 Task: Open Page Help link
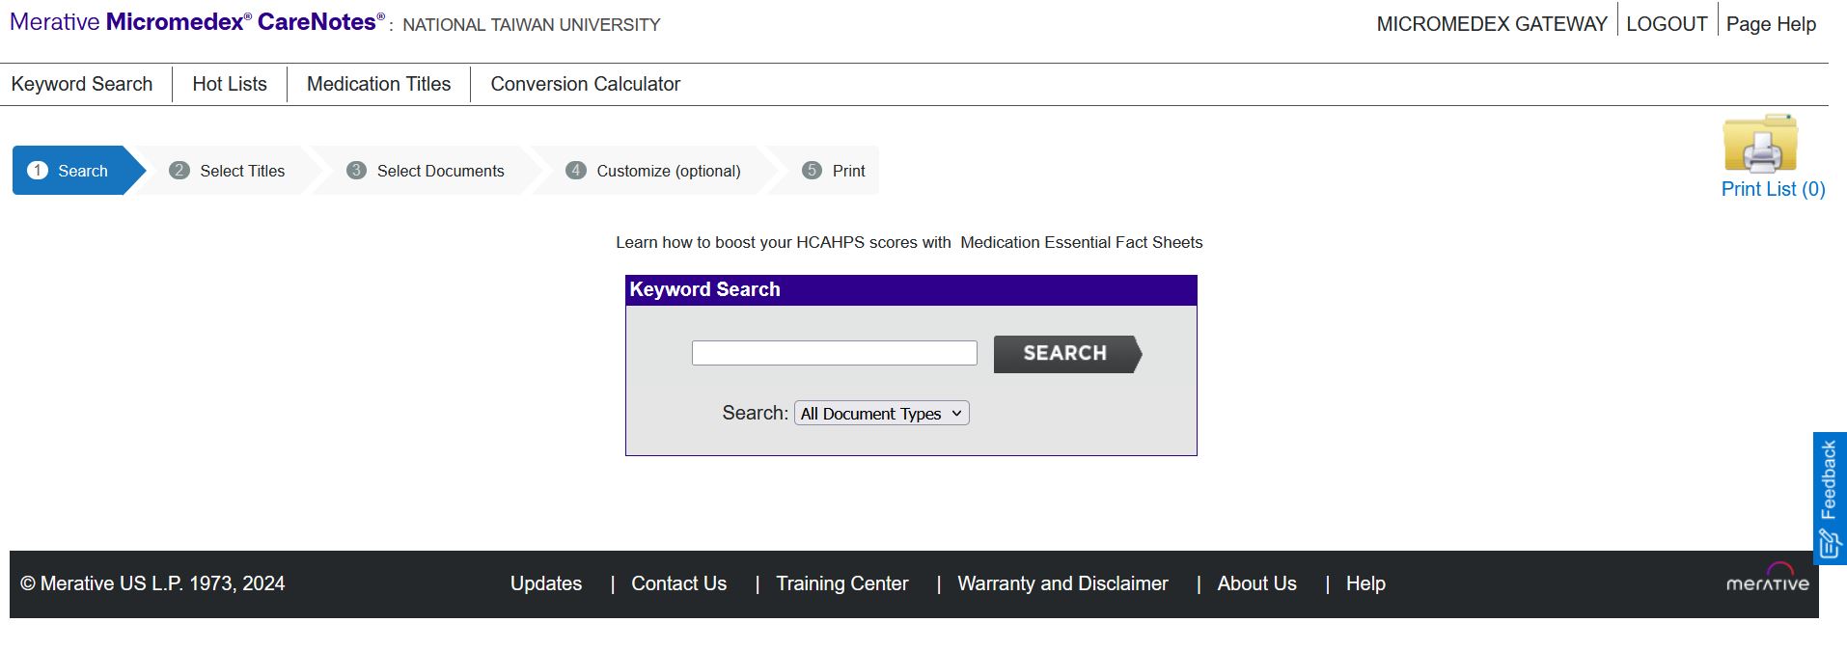[1771, 24]
